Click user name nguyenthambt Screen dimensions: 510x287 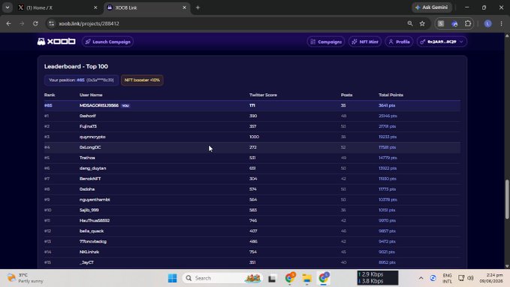coord(95,199)
